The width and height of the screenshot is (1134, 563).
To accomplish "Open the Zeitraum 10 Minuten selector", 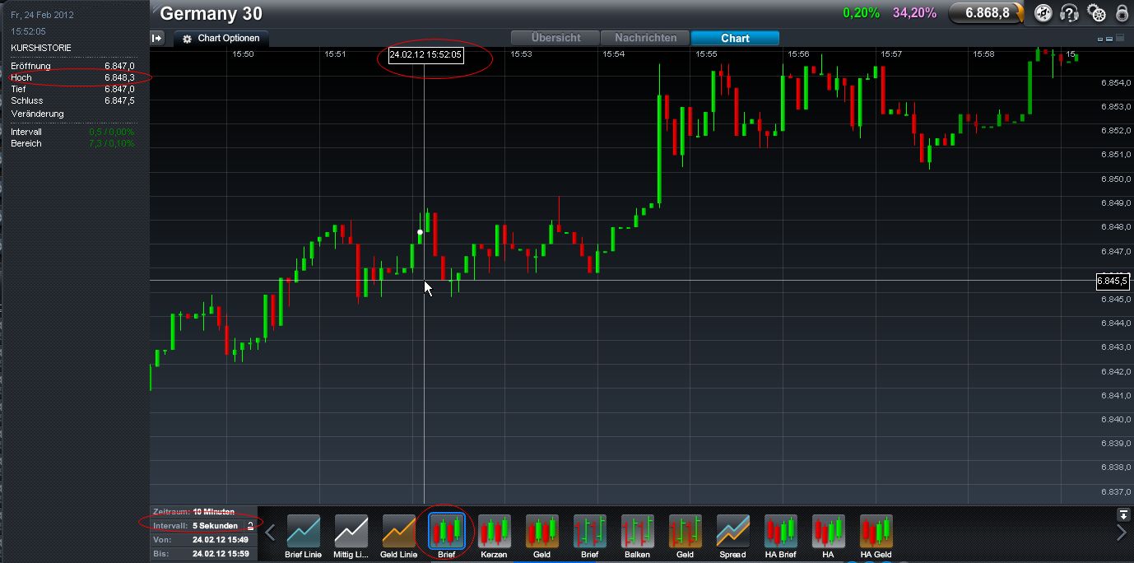I will (x=204, y=511).
